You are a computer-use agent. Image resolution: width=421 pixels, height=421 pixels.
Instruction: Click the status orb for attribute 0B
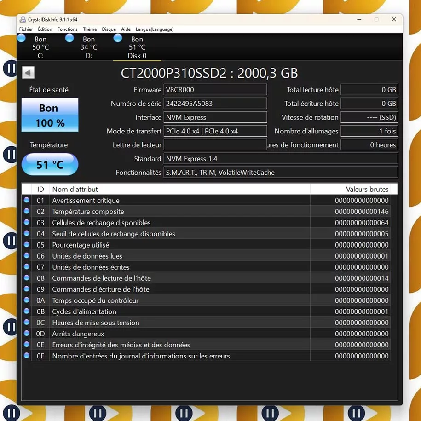point(27,311)
